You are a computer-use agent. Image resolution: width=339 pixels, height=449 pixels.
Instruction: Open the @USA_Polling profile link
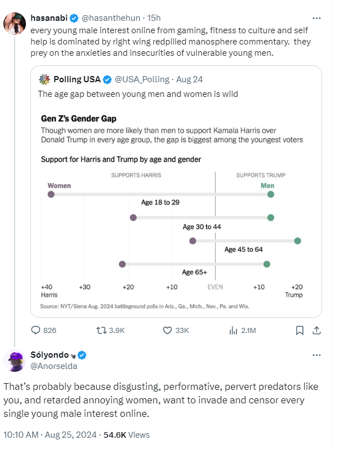(142, 79)
